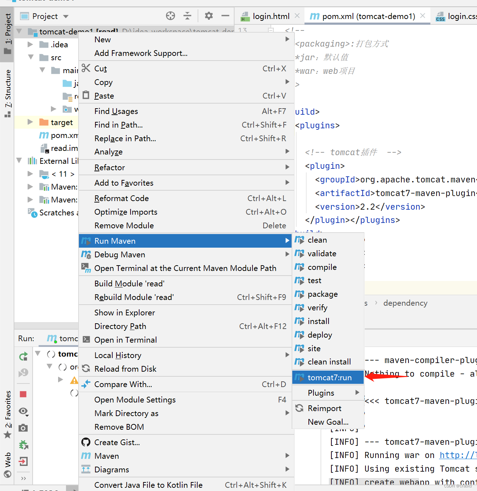
Task: Click Reformat Code
Action: pos(186,198)
